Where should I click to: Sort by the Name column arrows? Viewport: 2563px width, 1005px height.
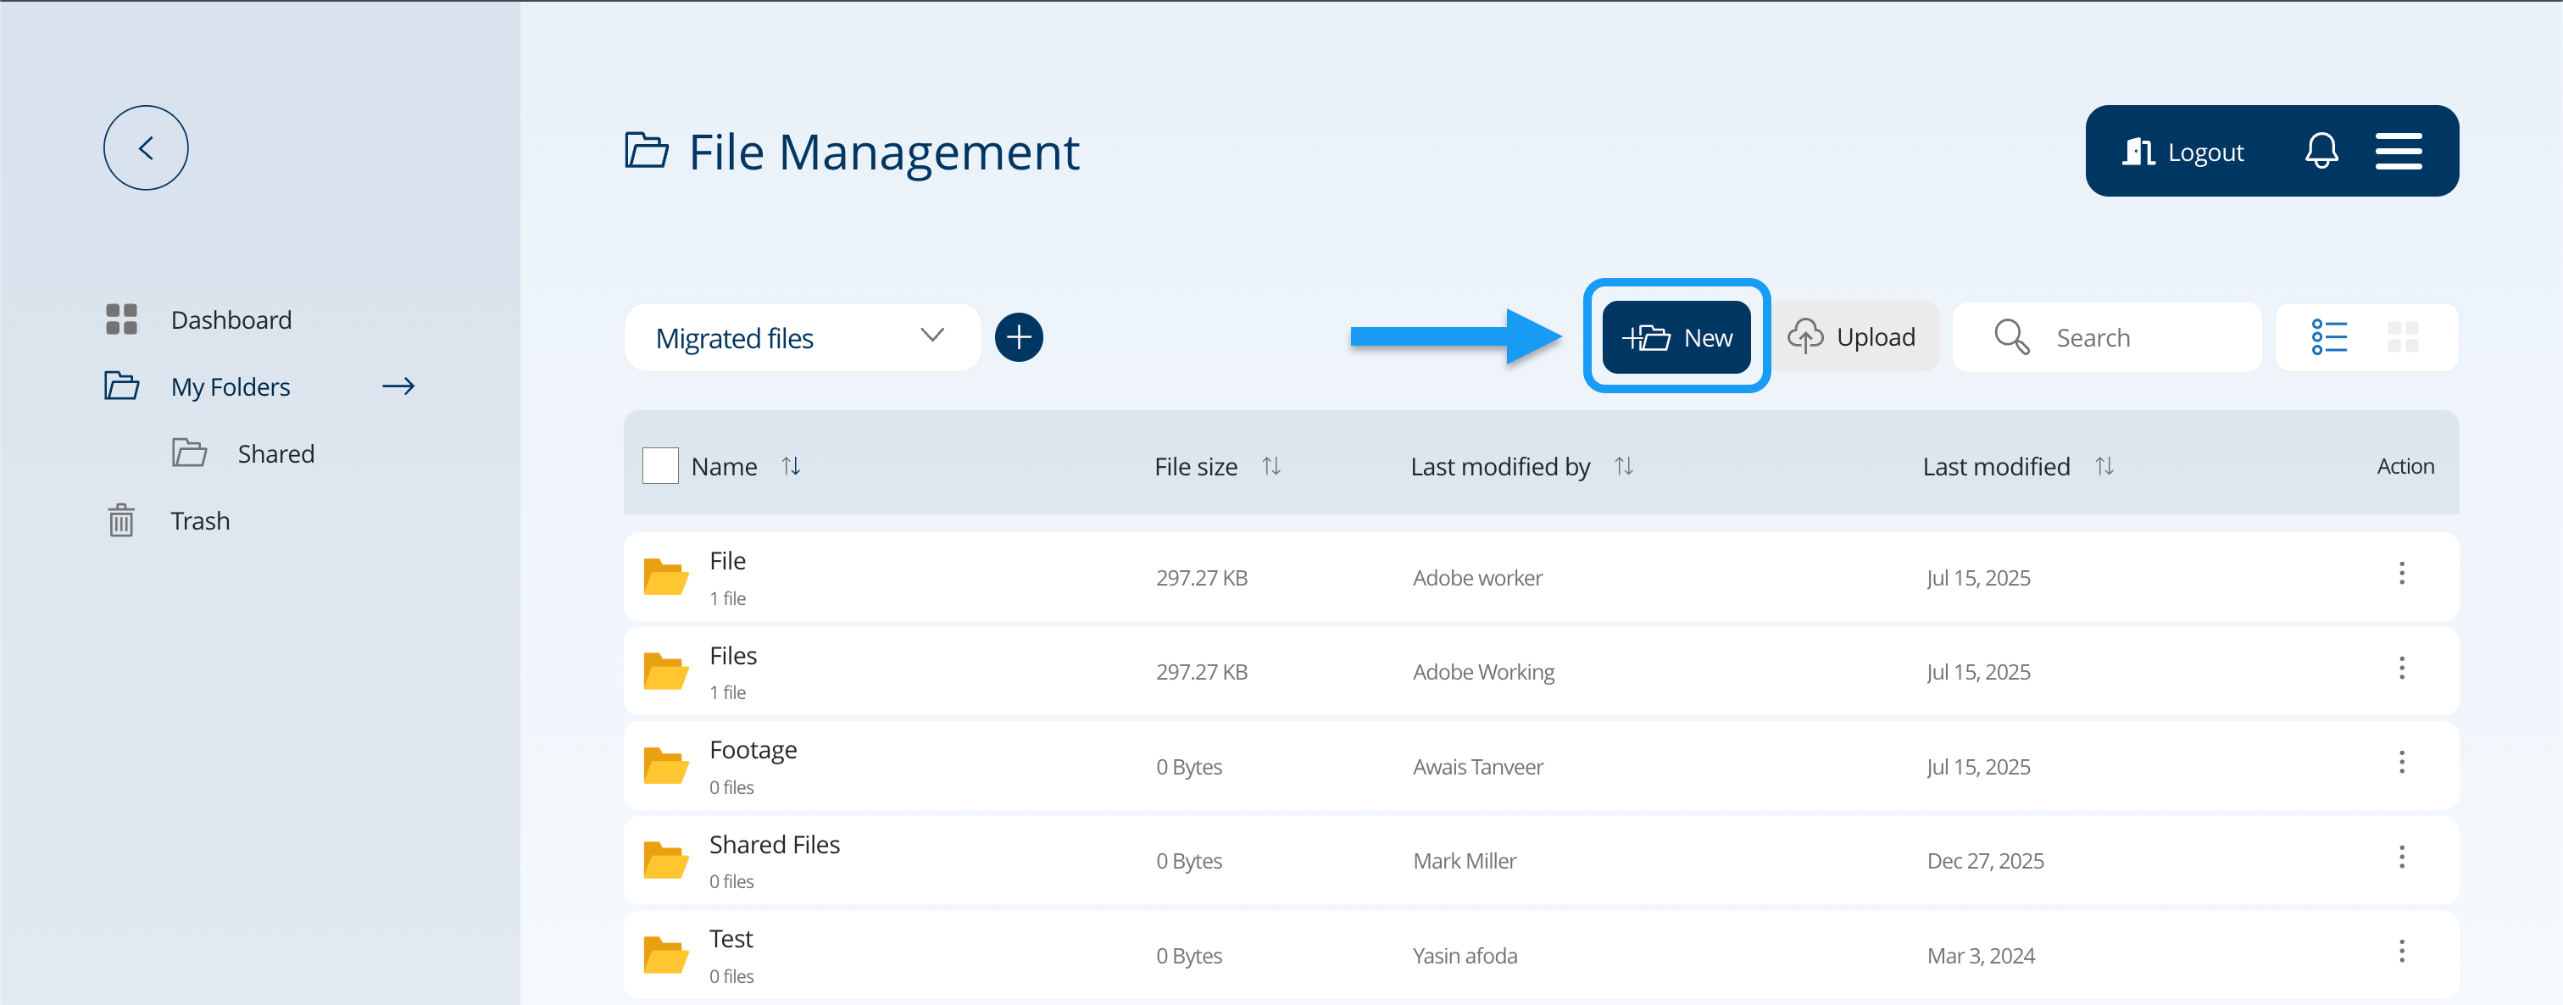tap(791, 466)
